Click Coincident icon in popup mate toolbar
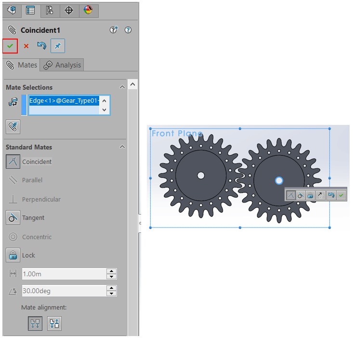353x338 pixels. point(291,195)
